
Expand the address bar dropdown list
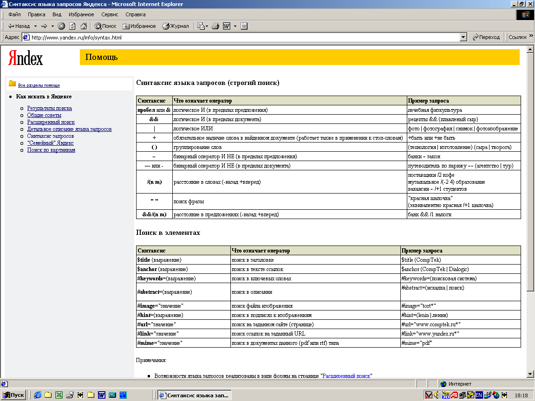pos(463,37)
